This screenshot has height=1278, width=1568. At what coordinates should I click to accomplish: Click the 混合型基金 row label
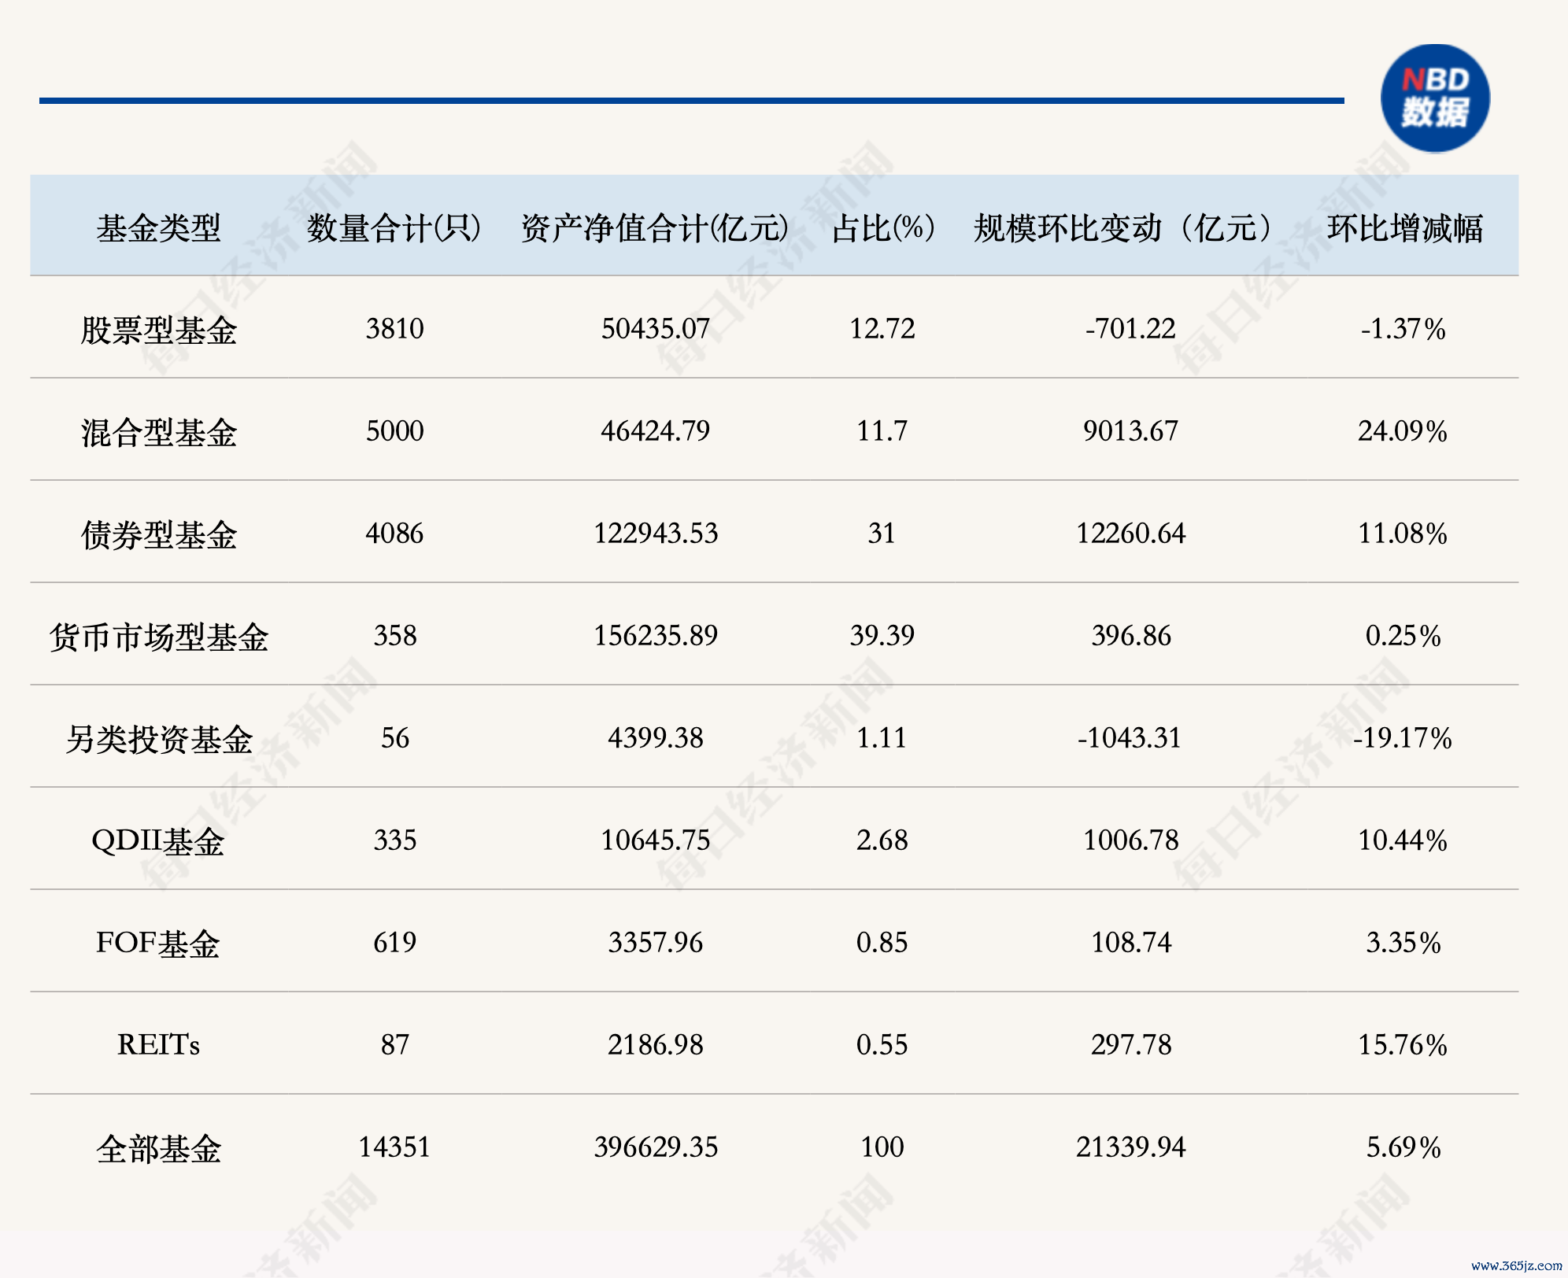pos(159,431)
